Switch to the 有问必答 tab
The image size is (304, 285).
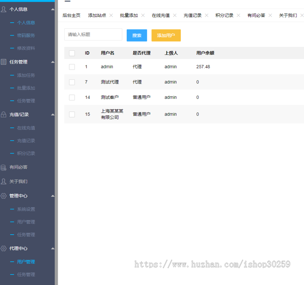click(256, 15)
